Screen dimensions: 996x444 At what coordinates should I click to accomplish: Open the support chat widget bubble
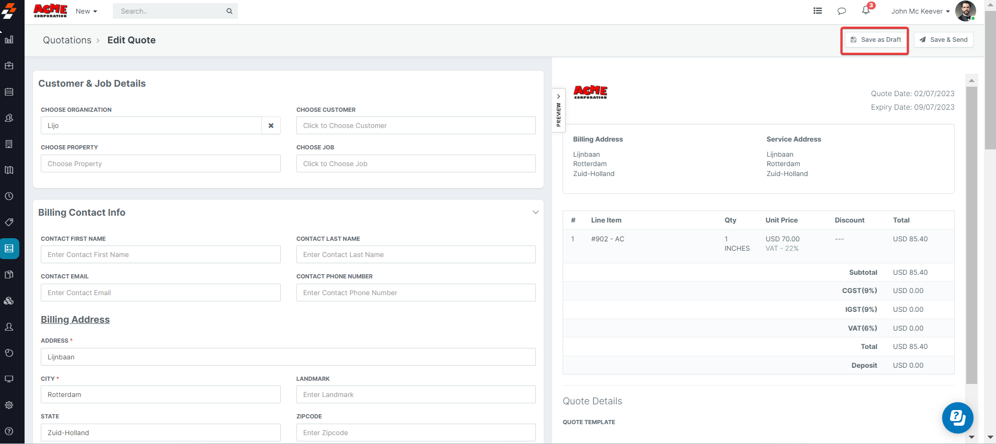(x=958, y=418)
